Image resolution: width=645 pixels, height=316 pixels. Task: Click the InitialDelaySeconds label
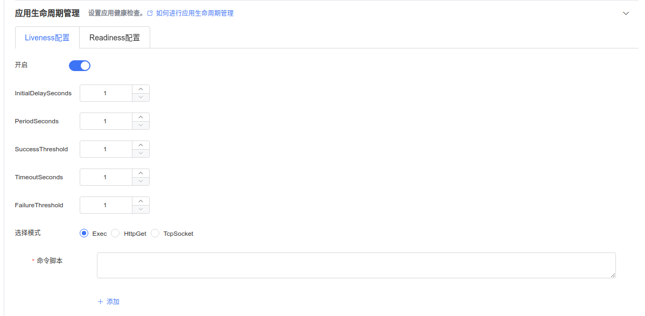pos(43,93)
